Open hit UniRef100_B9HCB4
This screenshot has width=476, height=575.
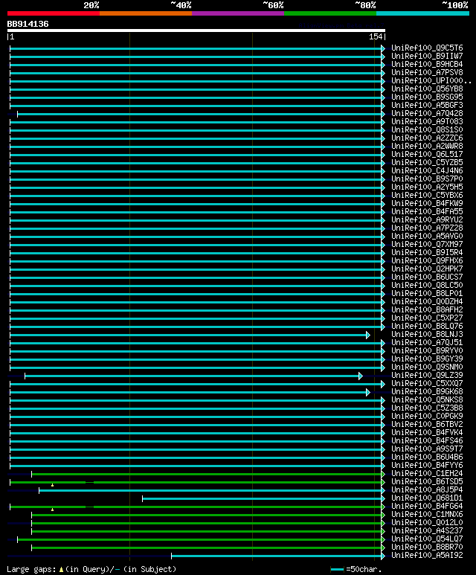point(427,64)
